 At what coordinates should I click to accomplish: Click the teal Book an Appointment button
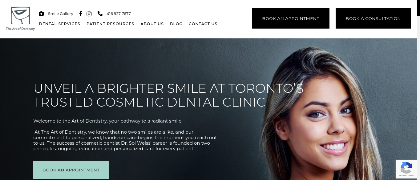(71, 170)
